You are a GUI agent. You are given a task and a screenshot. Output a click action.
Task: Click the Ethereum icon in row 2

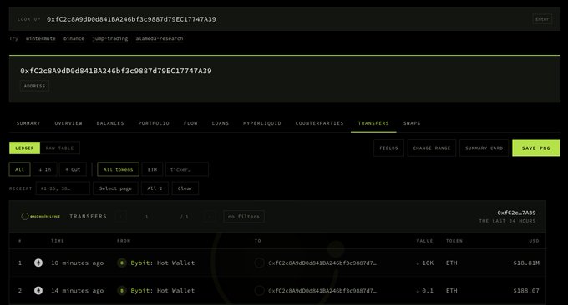(x=38, y=291)
